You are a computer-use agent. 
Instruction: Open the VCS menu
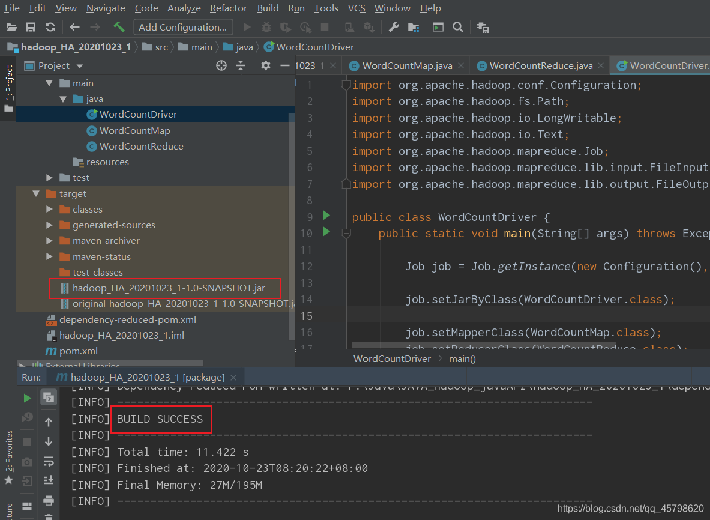point(357,8)
